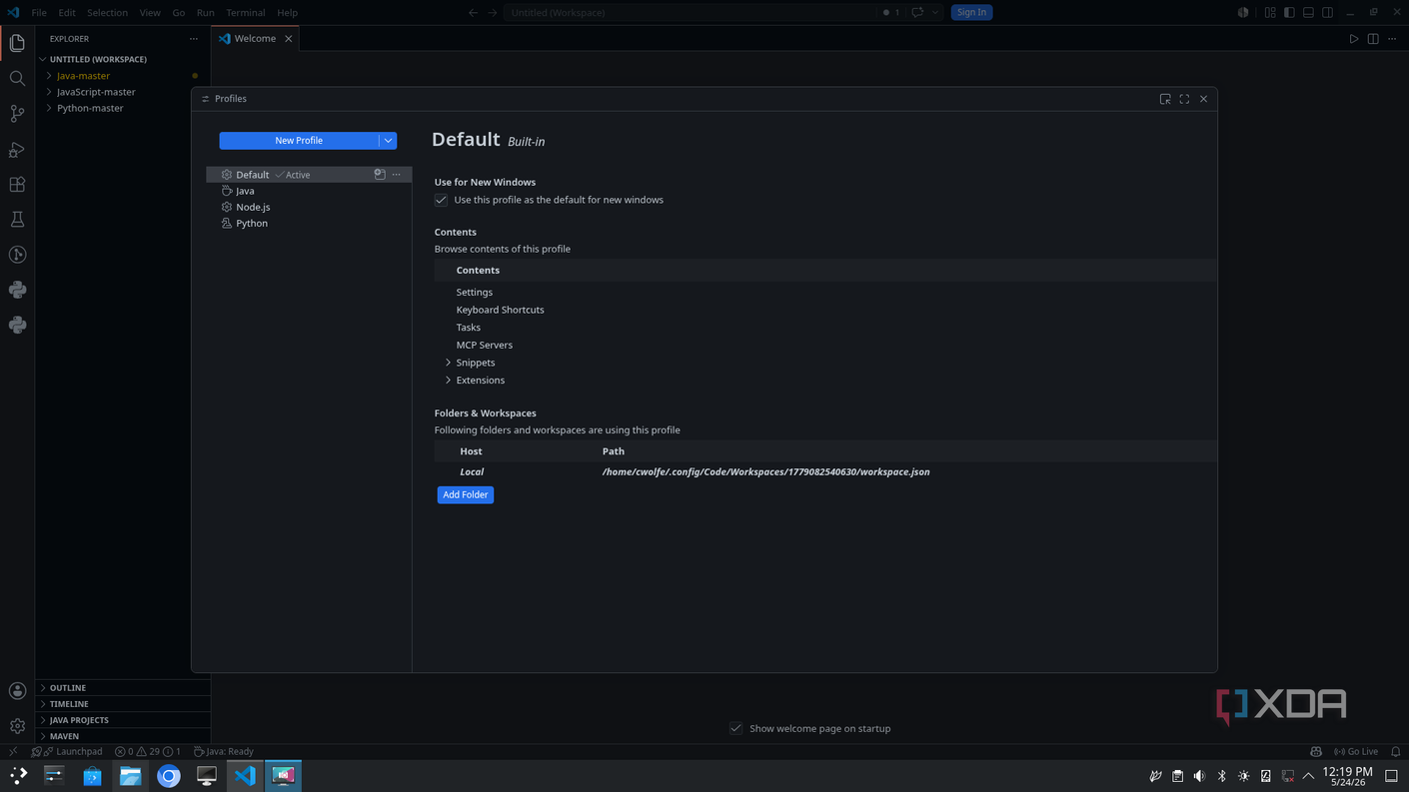Image resolution: width=1409 pixels, height=792 pixels.
Task: Open the Run and Debug view
Action: click(x=17, y=149)
